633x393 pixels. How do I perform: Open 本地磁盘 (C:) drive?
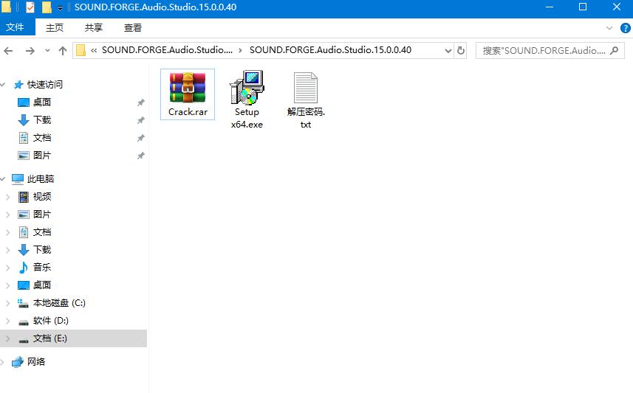tap(59, 303)
